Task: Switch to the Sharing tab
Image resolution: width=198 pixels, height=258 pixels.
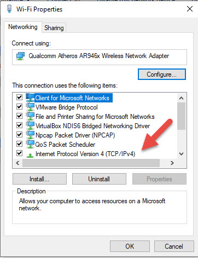Action: (x=54, y=28)
